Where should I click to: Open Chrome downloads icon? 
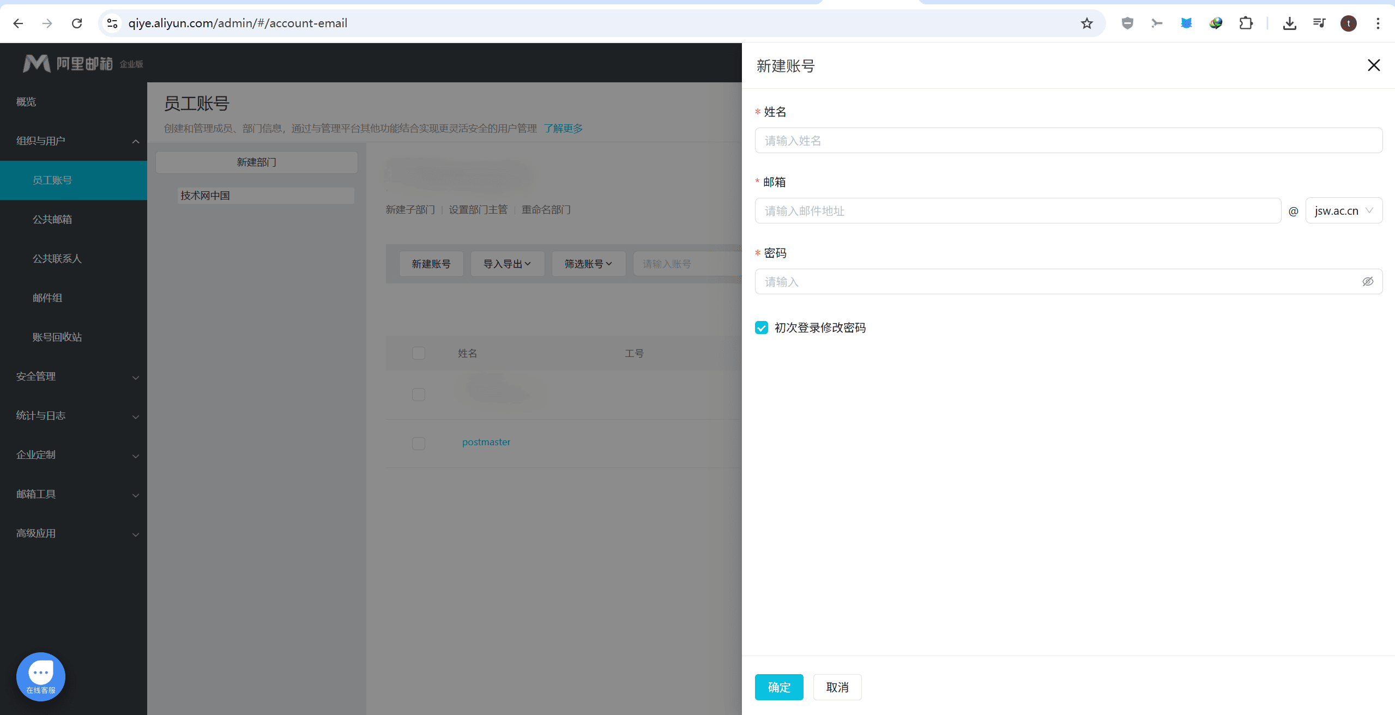click(1289, 23)
